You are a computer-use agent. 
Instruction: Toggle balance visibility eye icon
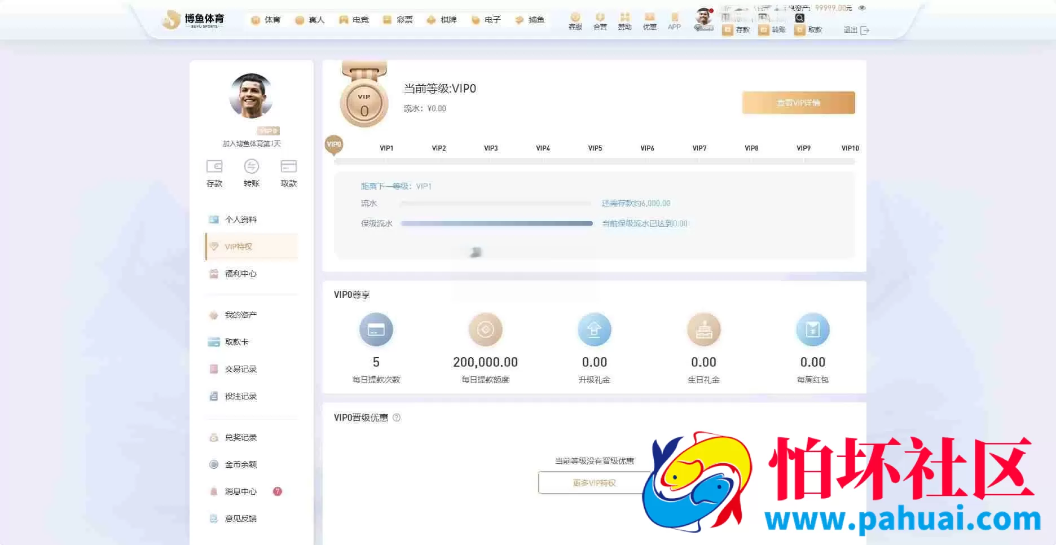862,8
